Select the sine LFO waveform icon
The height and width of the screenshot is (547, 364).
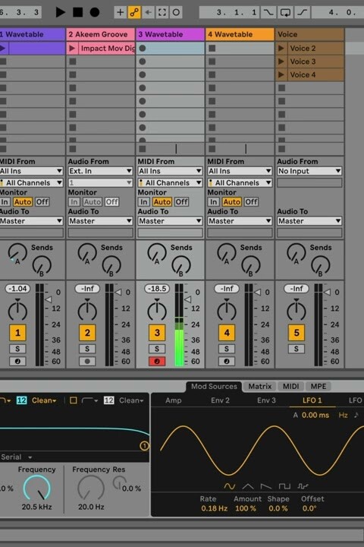click(x=230, y=486)
